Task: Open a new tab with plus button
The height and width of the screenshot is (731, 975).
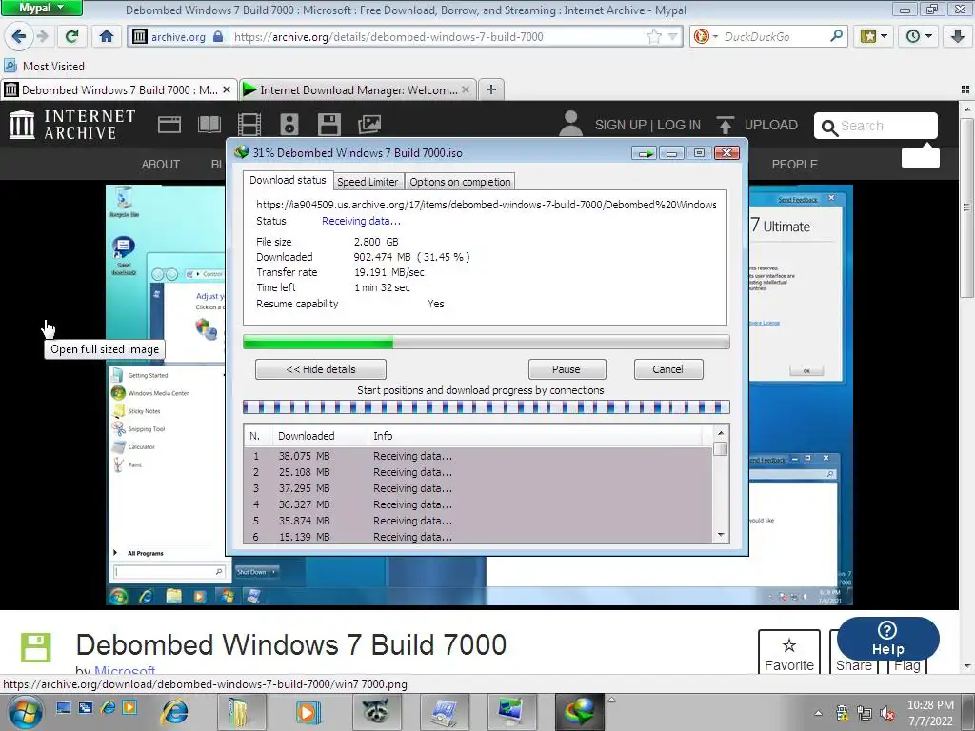Action: [491, 89]
